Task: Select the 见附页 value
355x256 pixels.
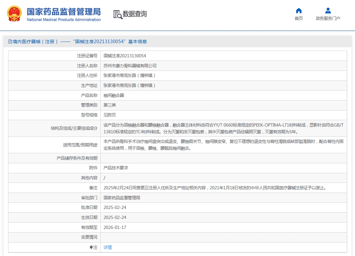Action: coord(110,115)
